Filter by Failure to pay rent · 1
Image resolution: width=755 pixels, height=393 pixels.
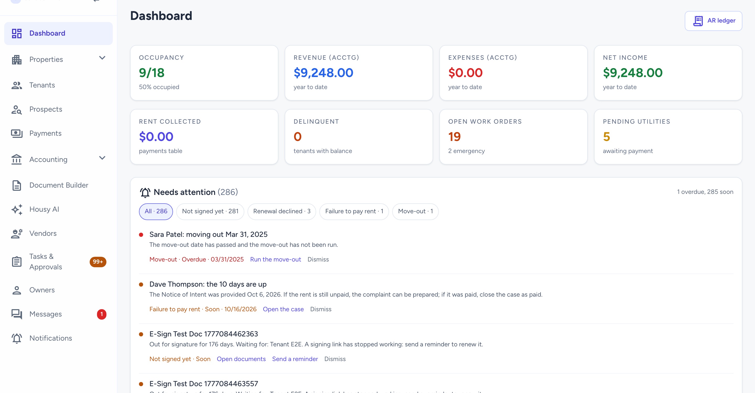coord(354,211)
